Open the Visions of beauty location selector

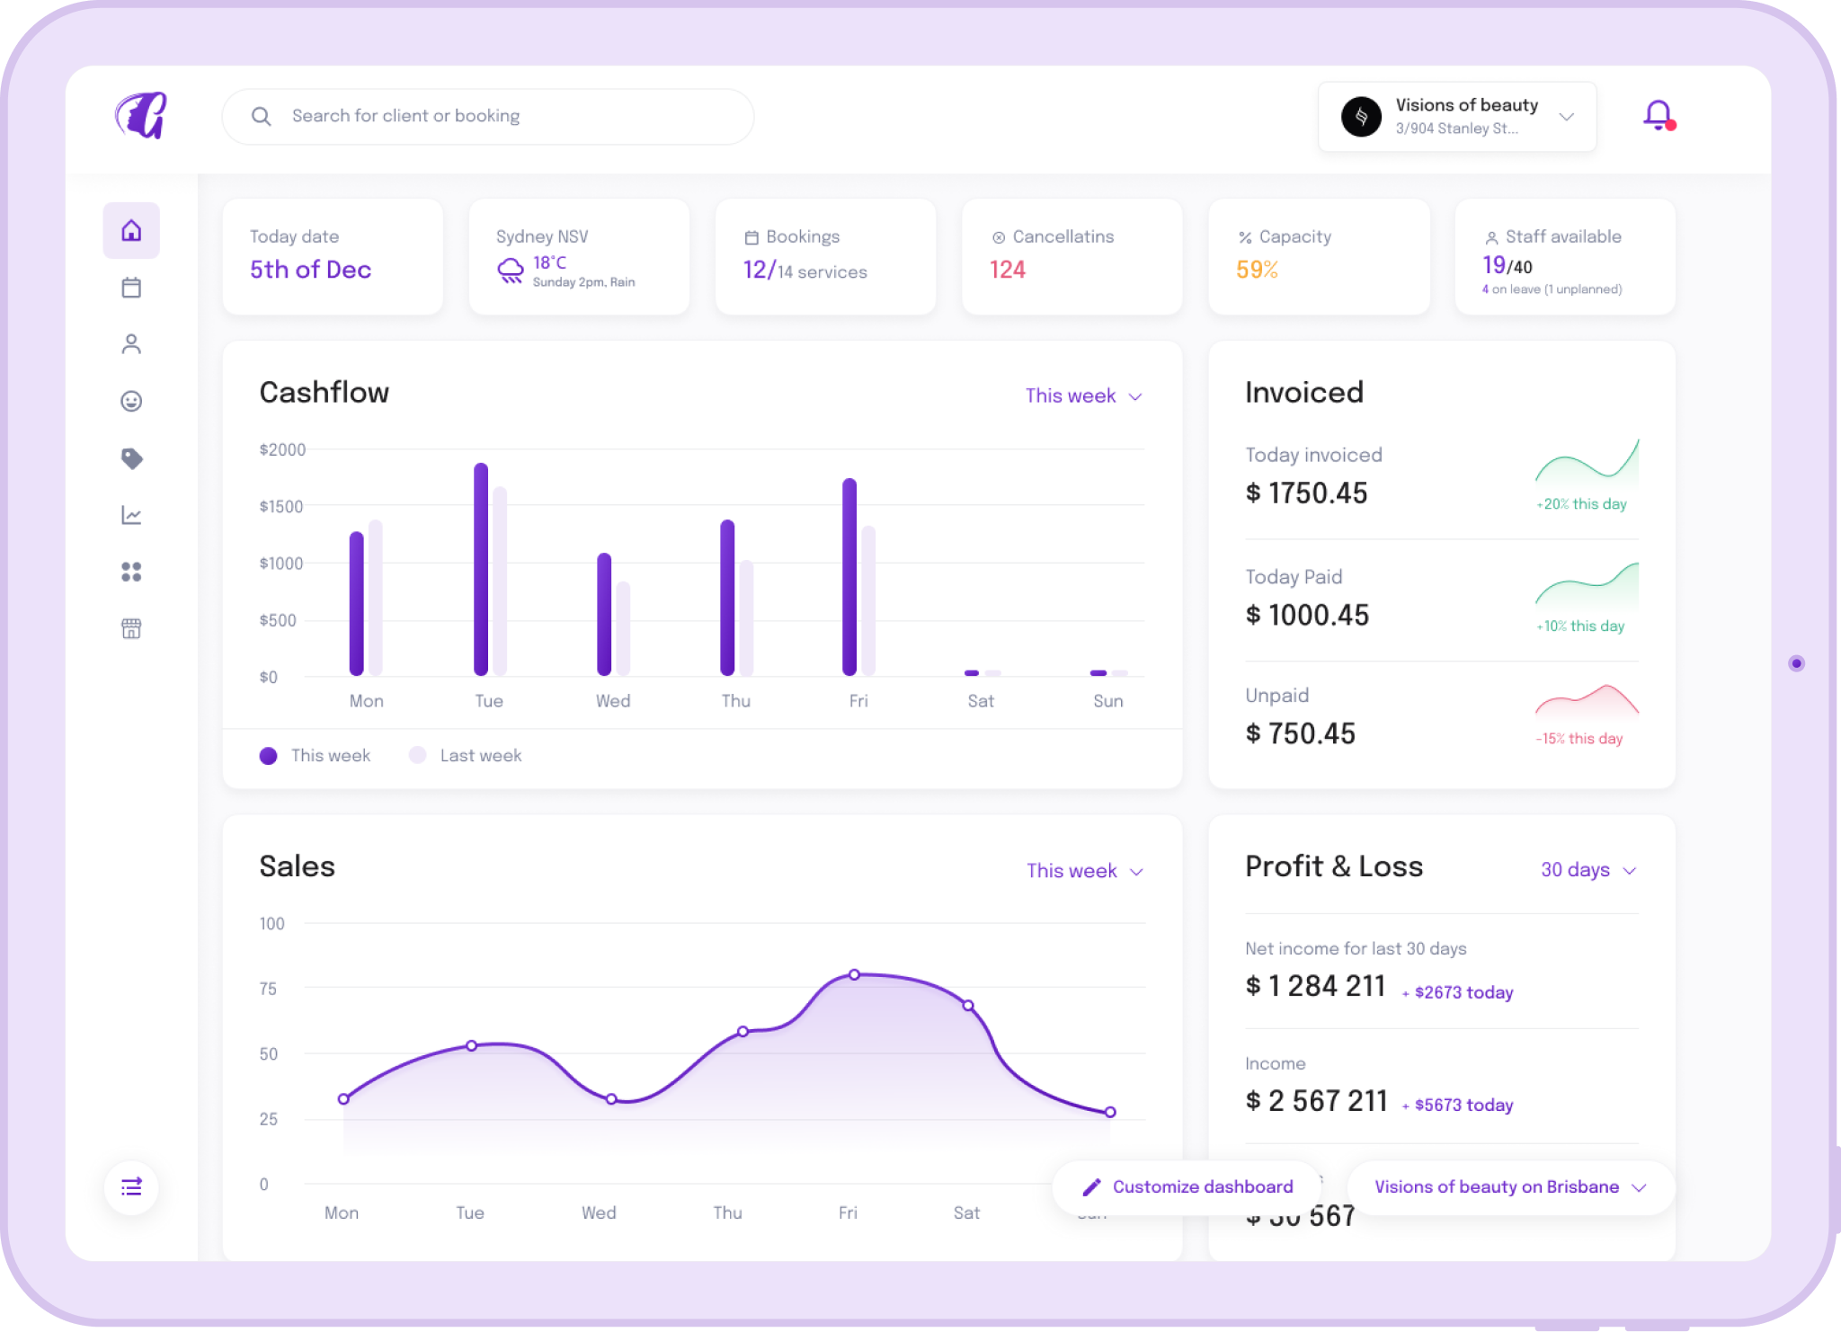coord(1456,117)
